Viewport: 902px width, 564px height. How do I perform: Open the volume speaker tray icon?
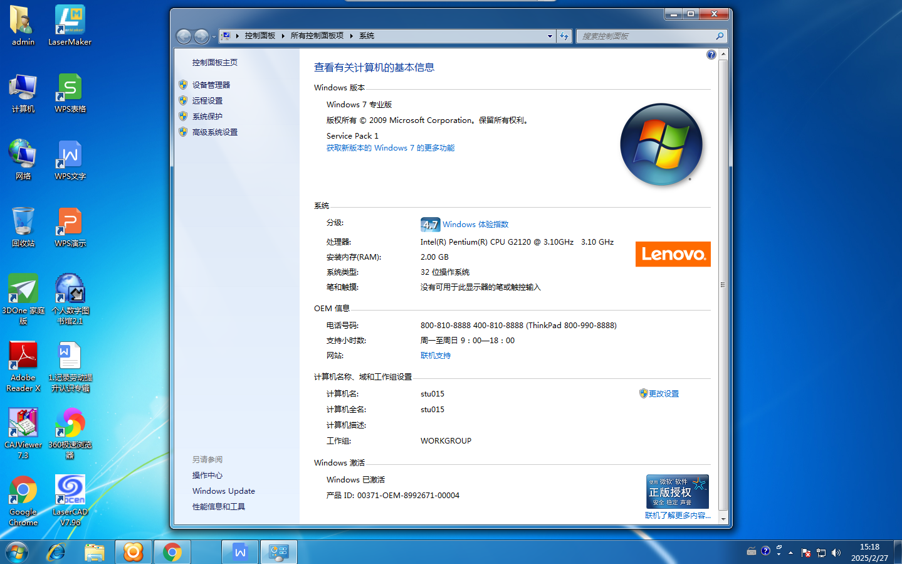click(x=836, y=553)
